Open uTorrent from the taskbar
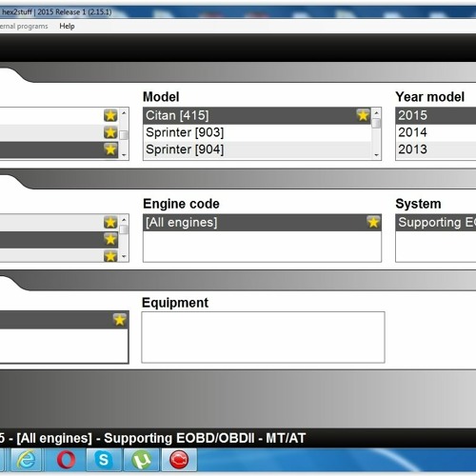This screenshot has width=476, height=476. click(x=141, y=460)
